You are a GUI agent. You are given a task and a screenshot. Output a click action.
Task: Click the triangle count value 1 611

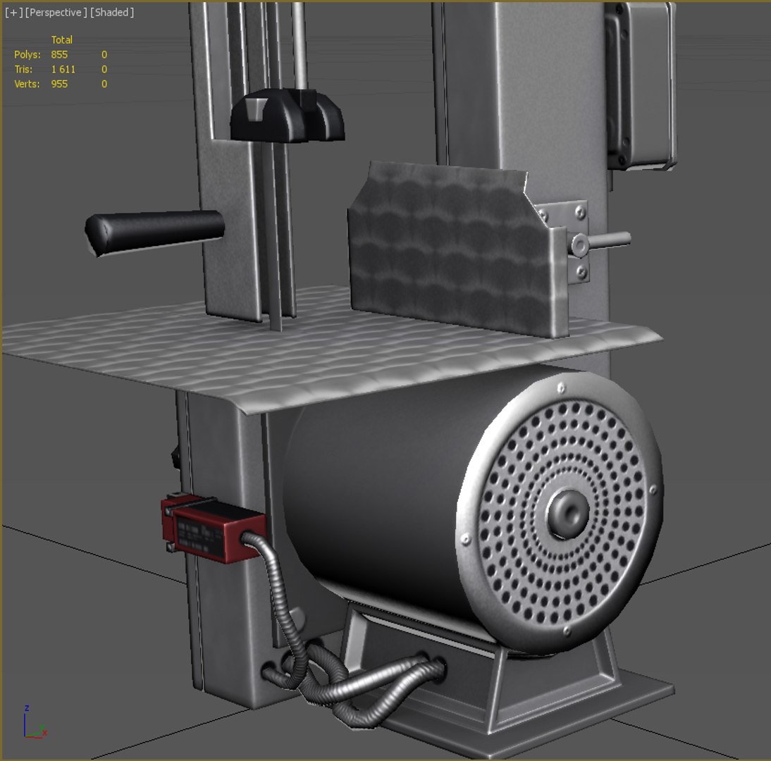tap(63, 69)
